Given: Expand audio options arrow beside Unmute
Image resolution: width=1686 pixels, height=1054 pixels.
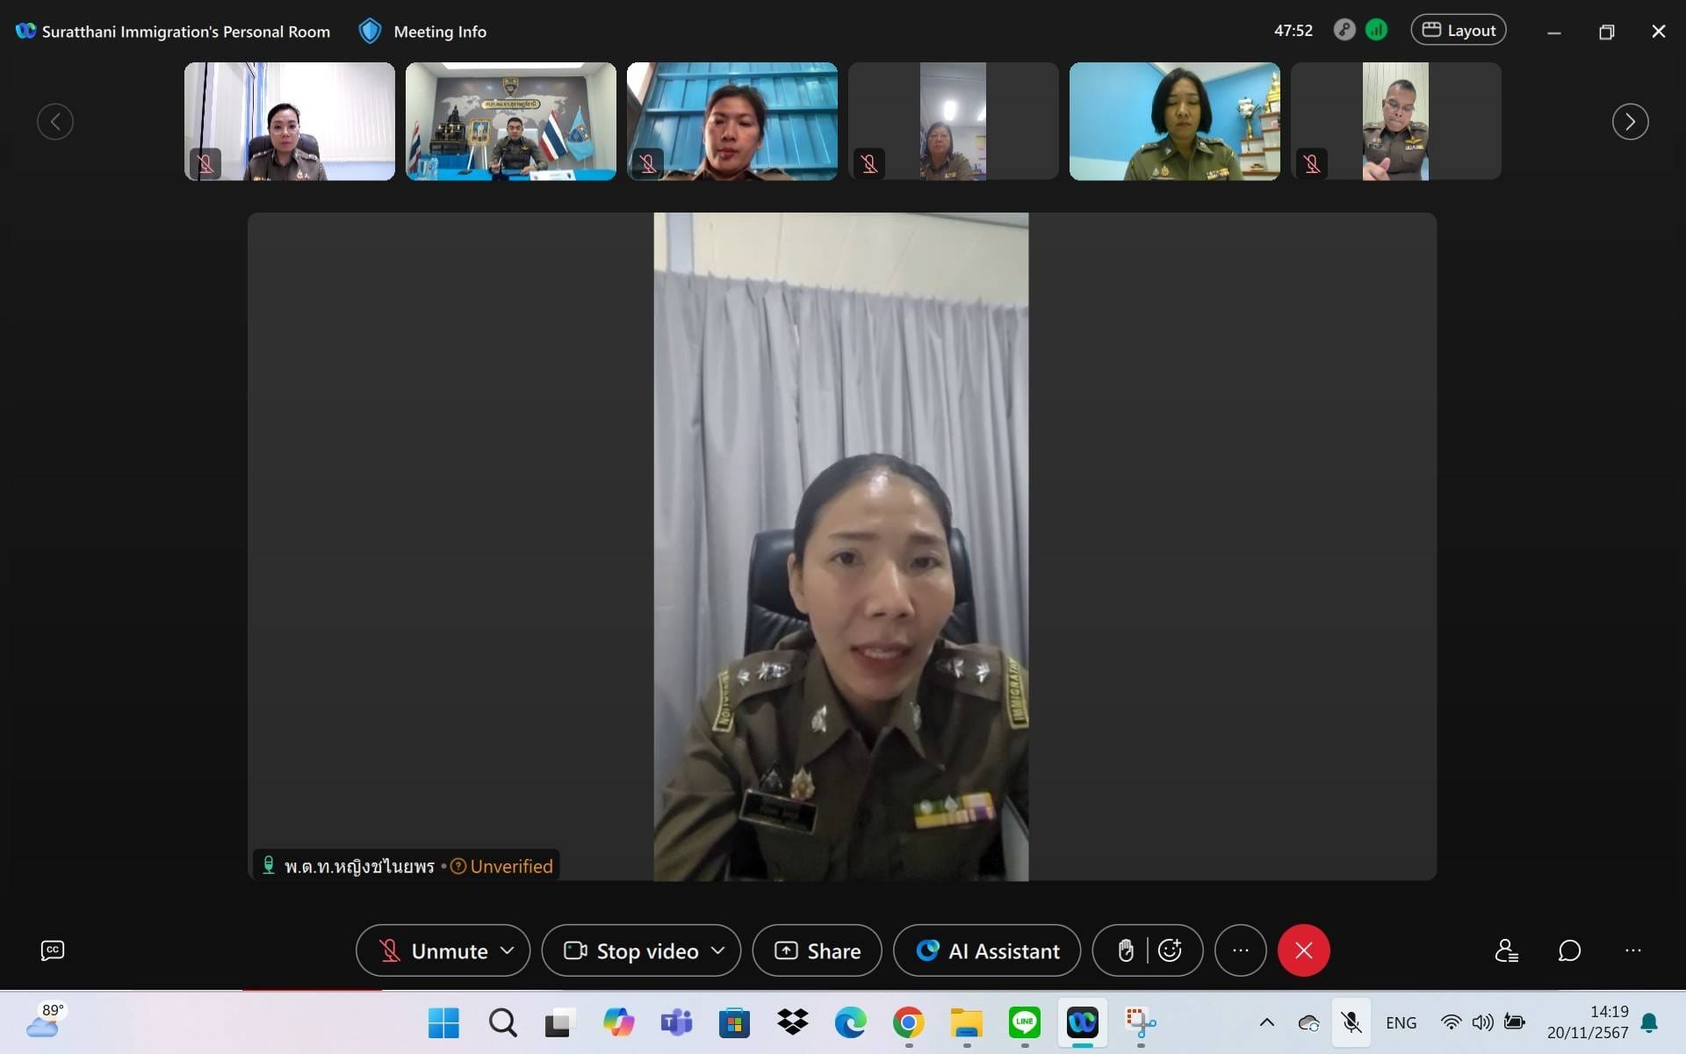Looking at the screenshot, I should (x=508, y=950).
